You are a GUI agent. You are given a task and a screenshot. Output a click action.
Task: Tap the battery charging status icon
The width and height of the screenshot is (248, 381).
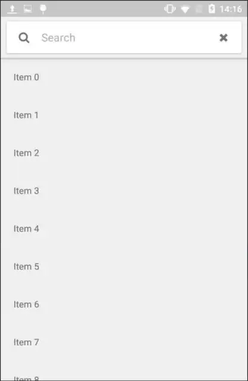pyautogui.click(x=212, y=9)
